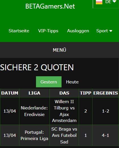The image size is (119, 148).
Task: Click Portugal: Primeira Liga league cell
Action: pos(34,135)
